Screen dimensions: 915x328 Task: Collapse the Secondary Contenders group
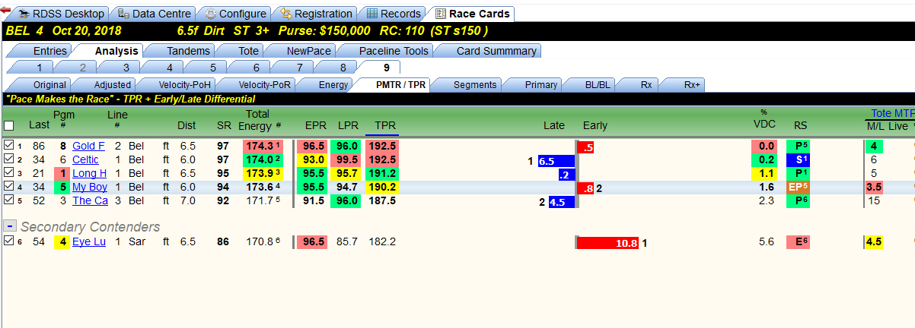[x=11, y=226]
